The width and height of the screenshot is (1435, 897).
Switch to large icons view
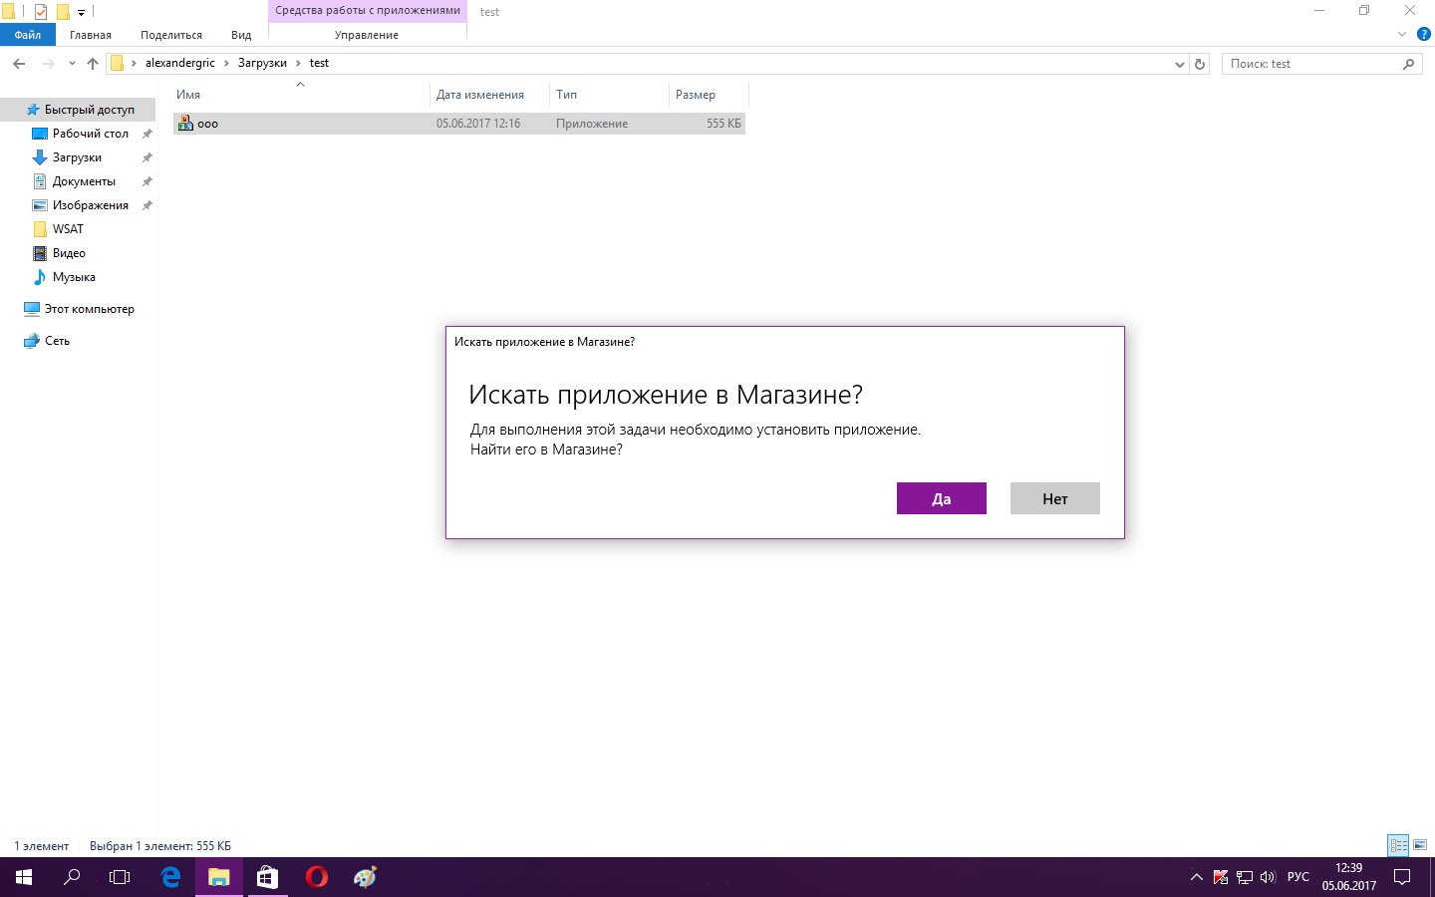point(1420,845)
